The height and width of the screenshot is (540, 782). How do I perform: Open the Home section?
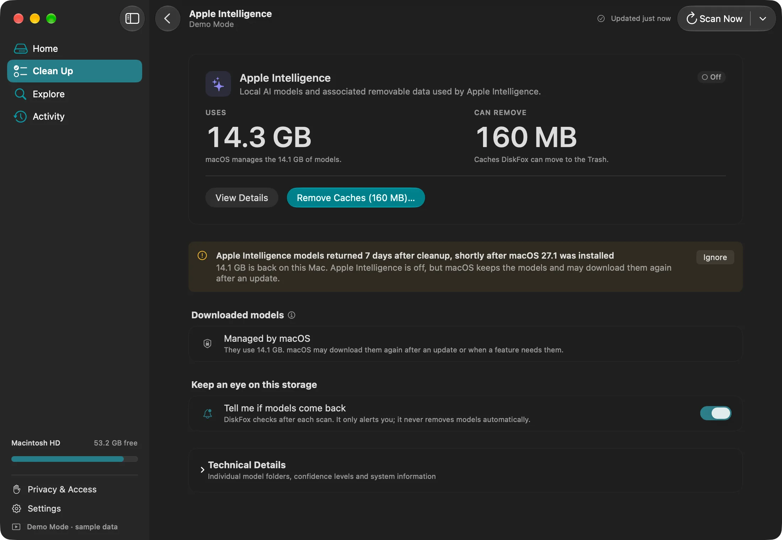pos(75,49)
